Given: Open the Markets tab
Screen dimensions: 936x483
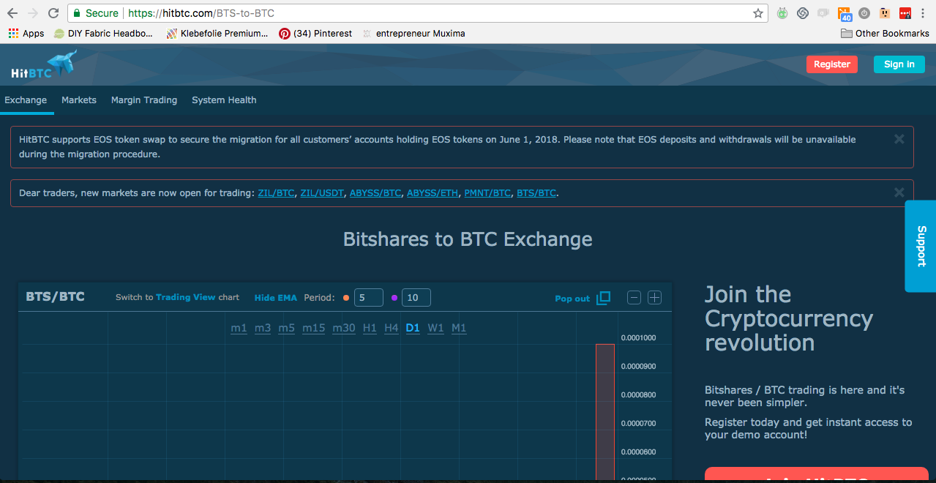Looking at the screenshot, I should (79, 100).
